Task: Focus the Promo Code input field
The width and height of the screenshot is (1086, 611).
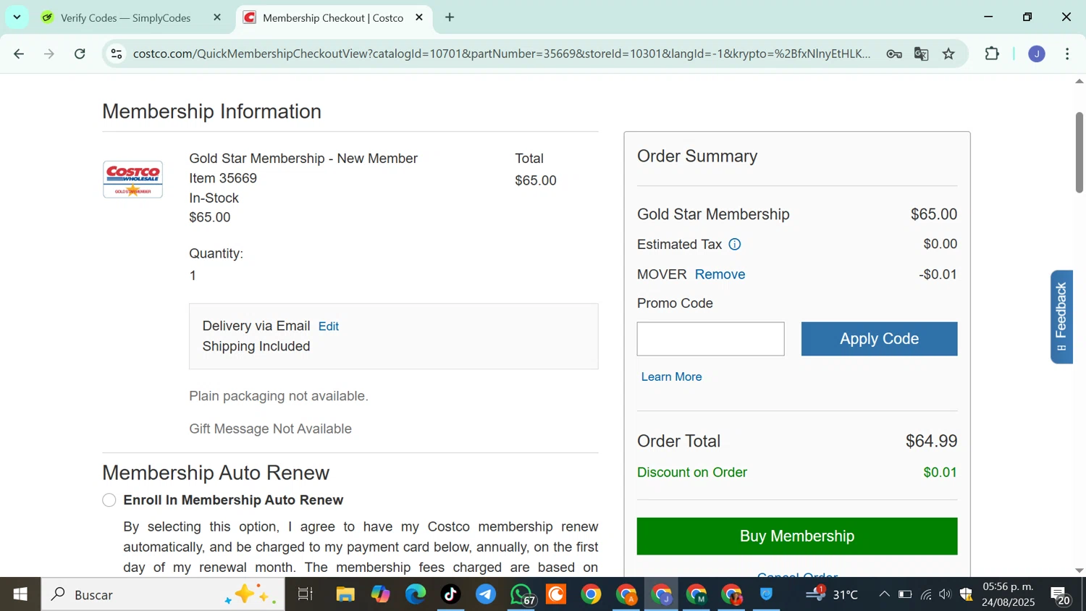Action: point(710,339)
